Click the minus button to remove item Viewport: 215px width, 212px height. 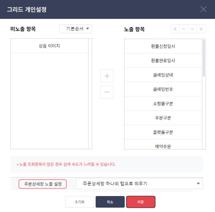coord(107,92)
